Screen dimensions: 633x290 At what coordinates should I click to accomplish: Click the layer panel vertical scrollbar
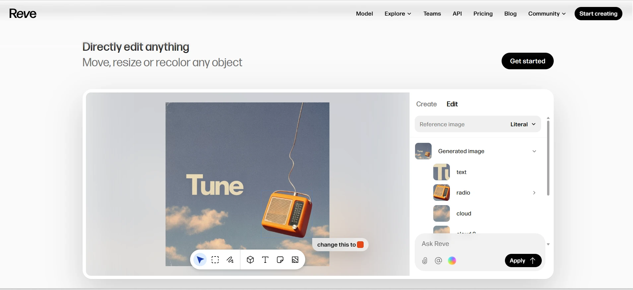coord(548,158)
